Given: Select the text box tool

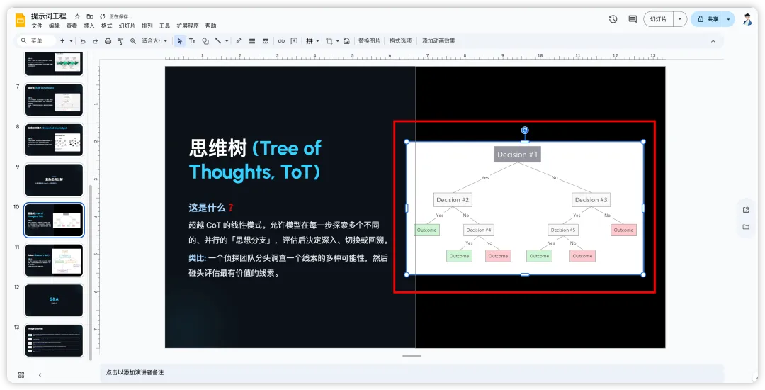Looking at the screenshot, I should pyautogui.click(x=192, y=41).
